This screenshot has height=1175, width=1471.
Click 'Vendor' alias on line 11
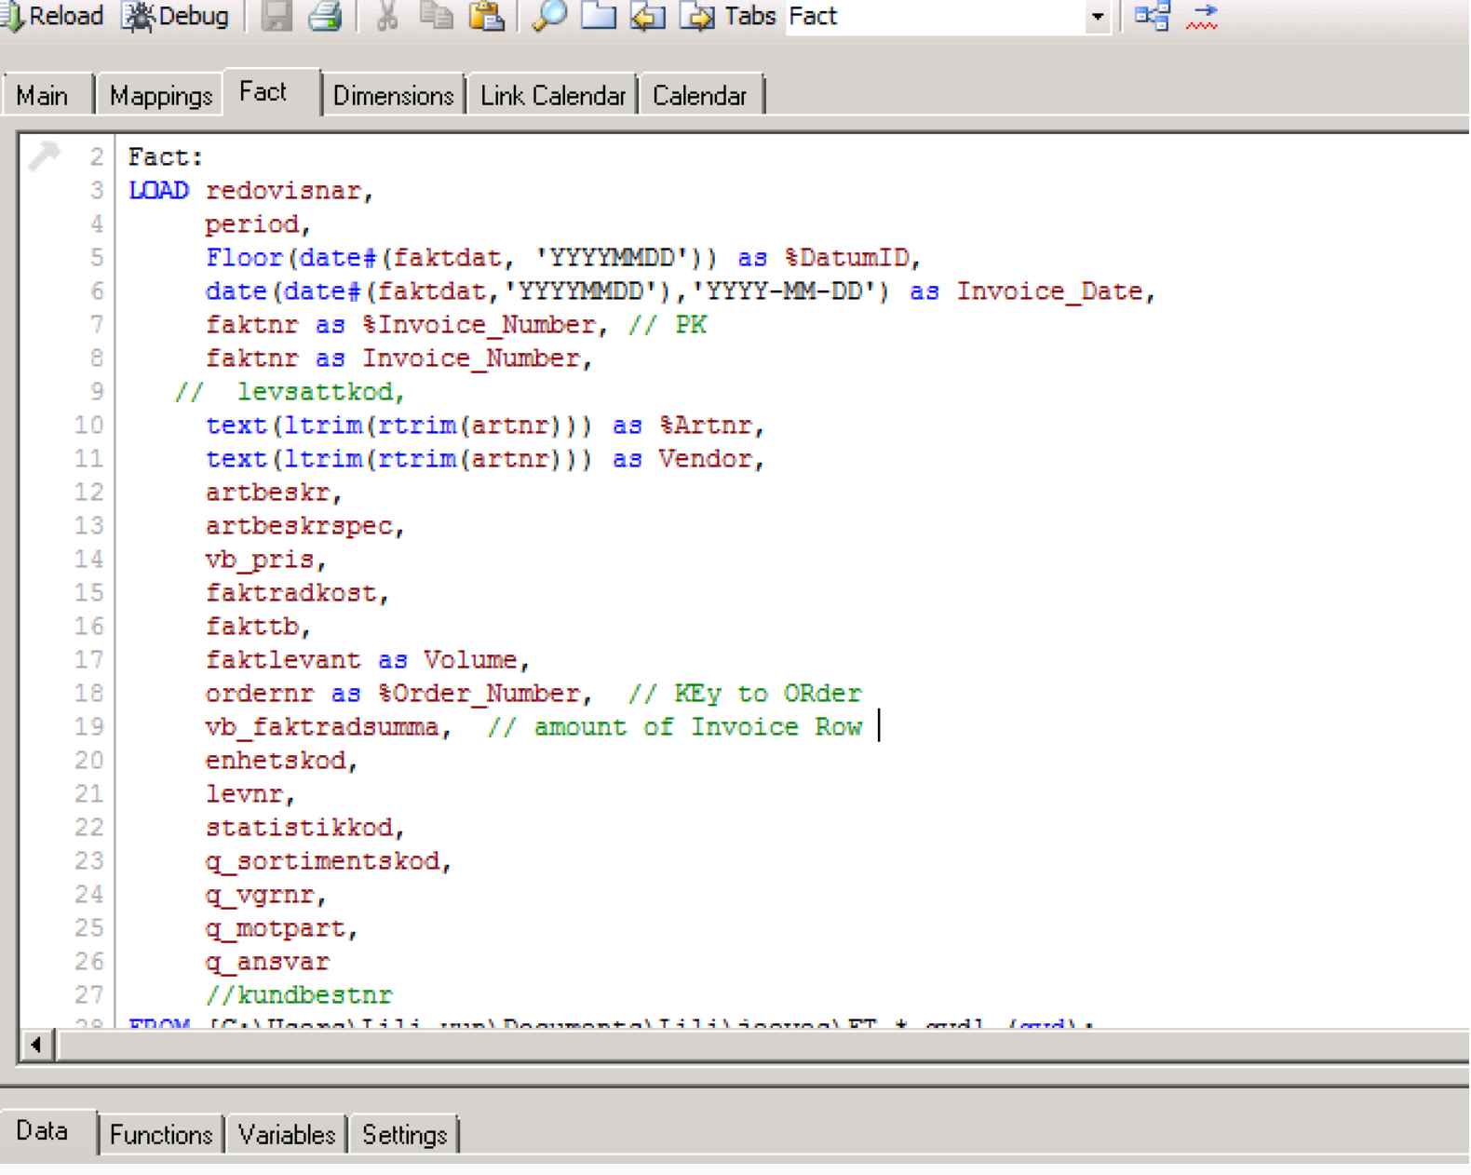pyautogui.click(x=705, y=459)
